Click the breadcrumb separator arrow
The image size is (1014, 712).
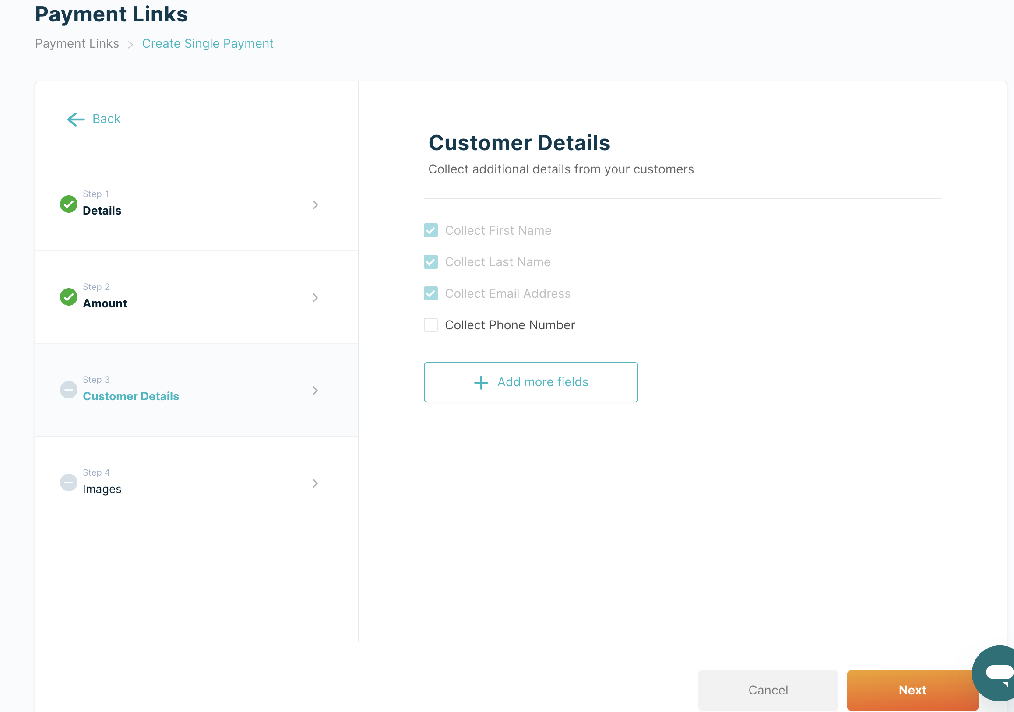click(130, 45)
